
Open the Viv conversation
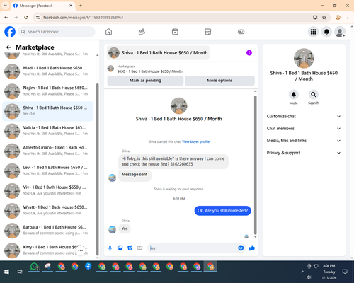pos(47,191)
